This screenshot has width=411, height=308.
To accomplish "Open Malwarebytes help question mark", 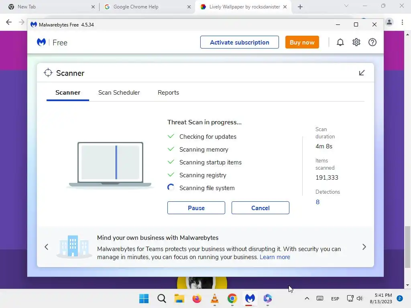I will click(372, 42).
